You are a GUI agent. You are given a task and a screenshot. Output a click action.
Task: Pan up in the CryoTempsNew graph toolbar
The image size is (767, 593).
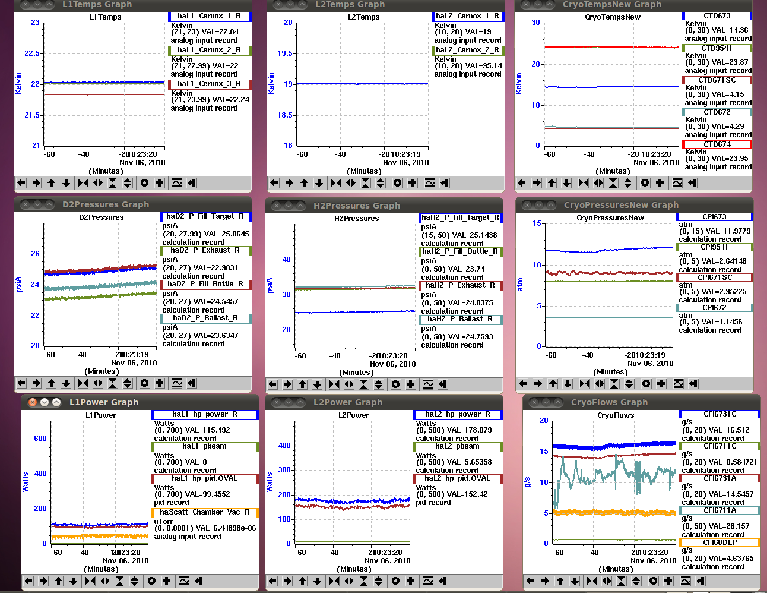pos(552,183)
